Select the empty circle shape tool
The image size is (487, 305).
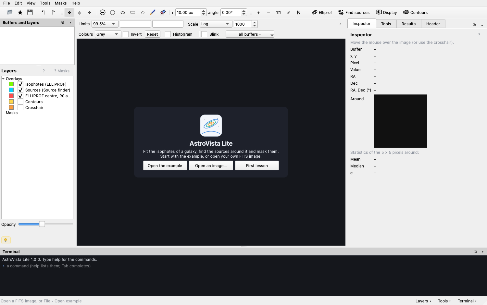(113, 12)
